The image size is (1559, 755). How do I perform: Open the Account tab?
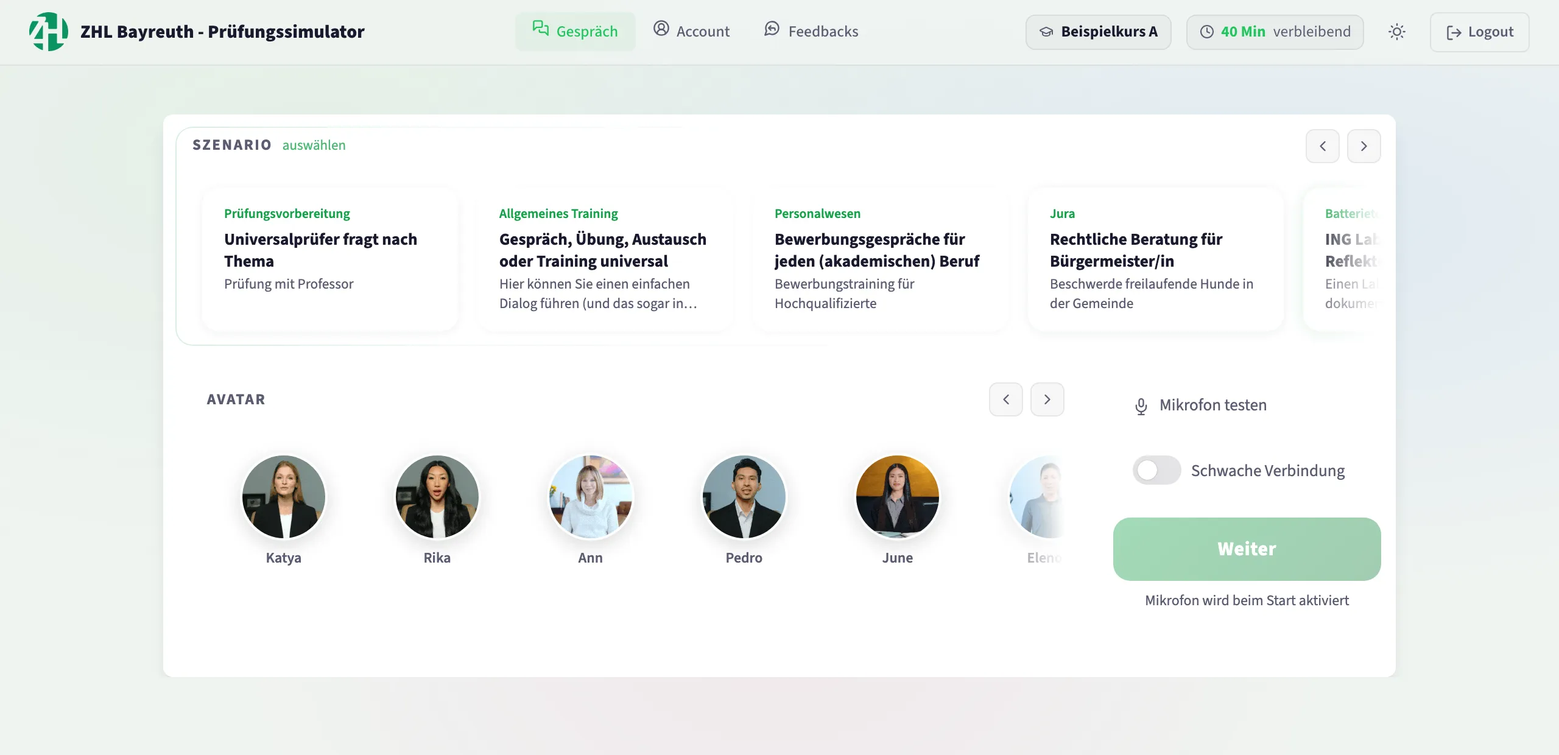[x=691, y=32]
